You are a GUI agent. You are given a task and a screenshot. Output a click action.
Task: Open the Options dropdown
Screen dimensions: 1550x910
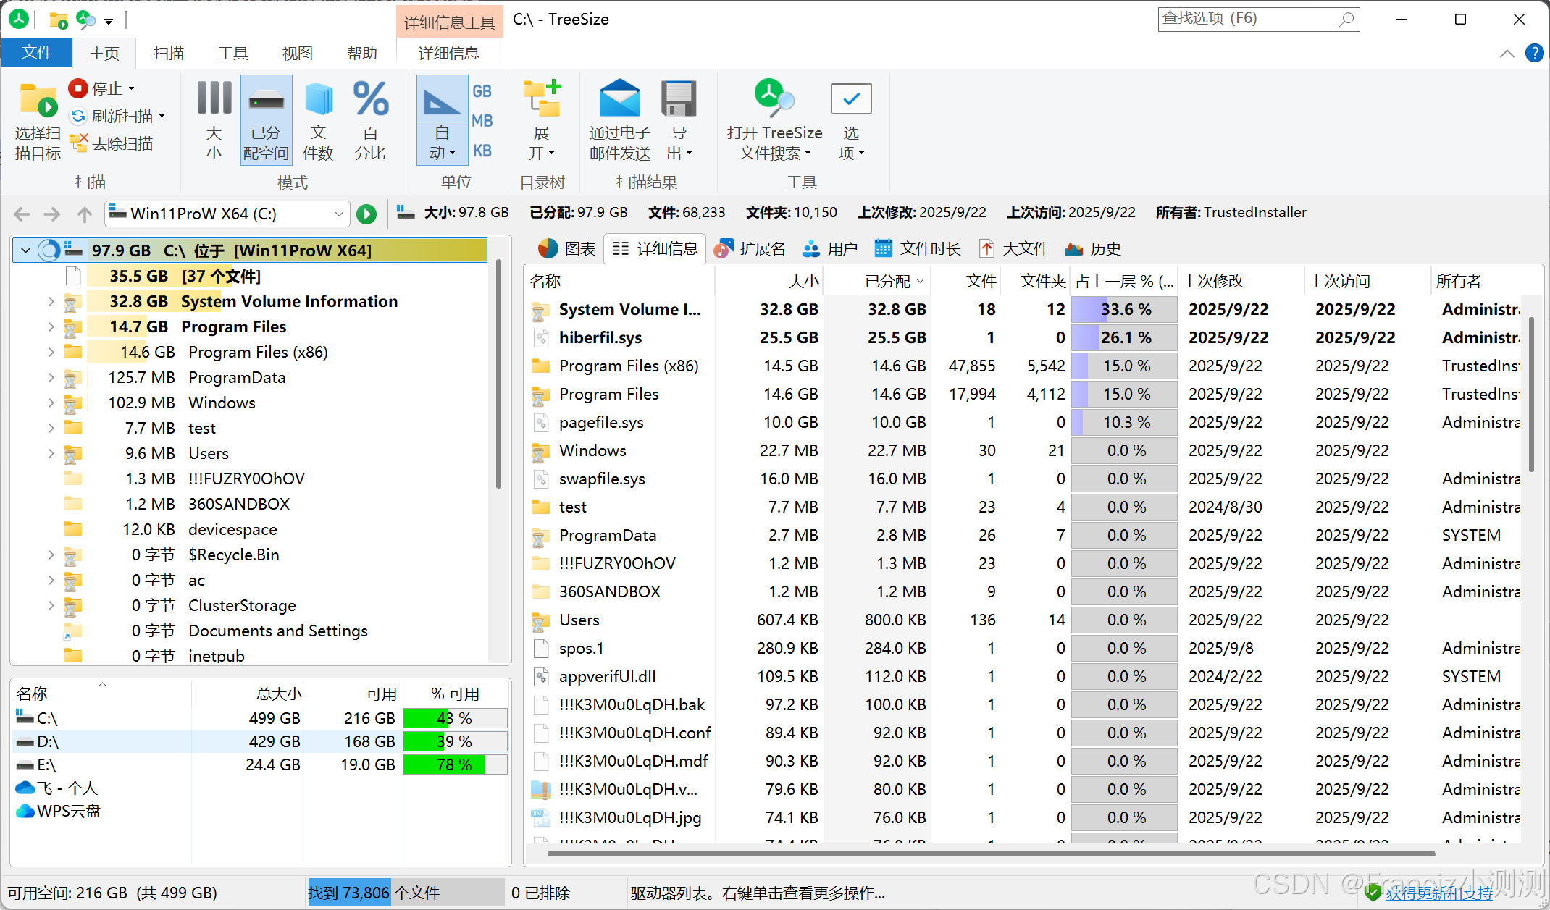click(x=851, y=120)
